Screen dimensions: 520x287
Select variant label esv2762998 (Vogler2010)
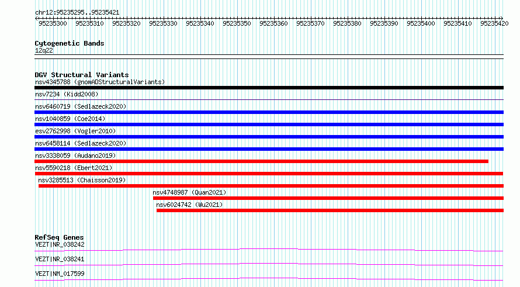pos(75,131)
